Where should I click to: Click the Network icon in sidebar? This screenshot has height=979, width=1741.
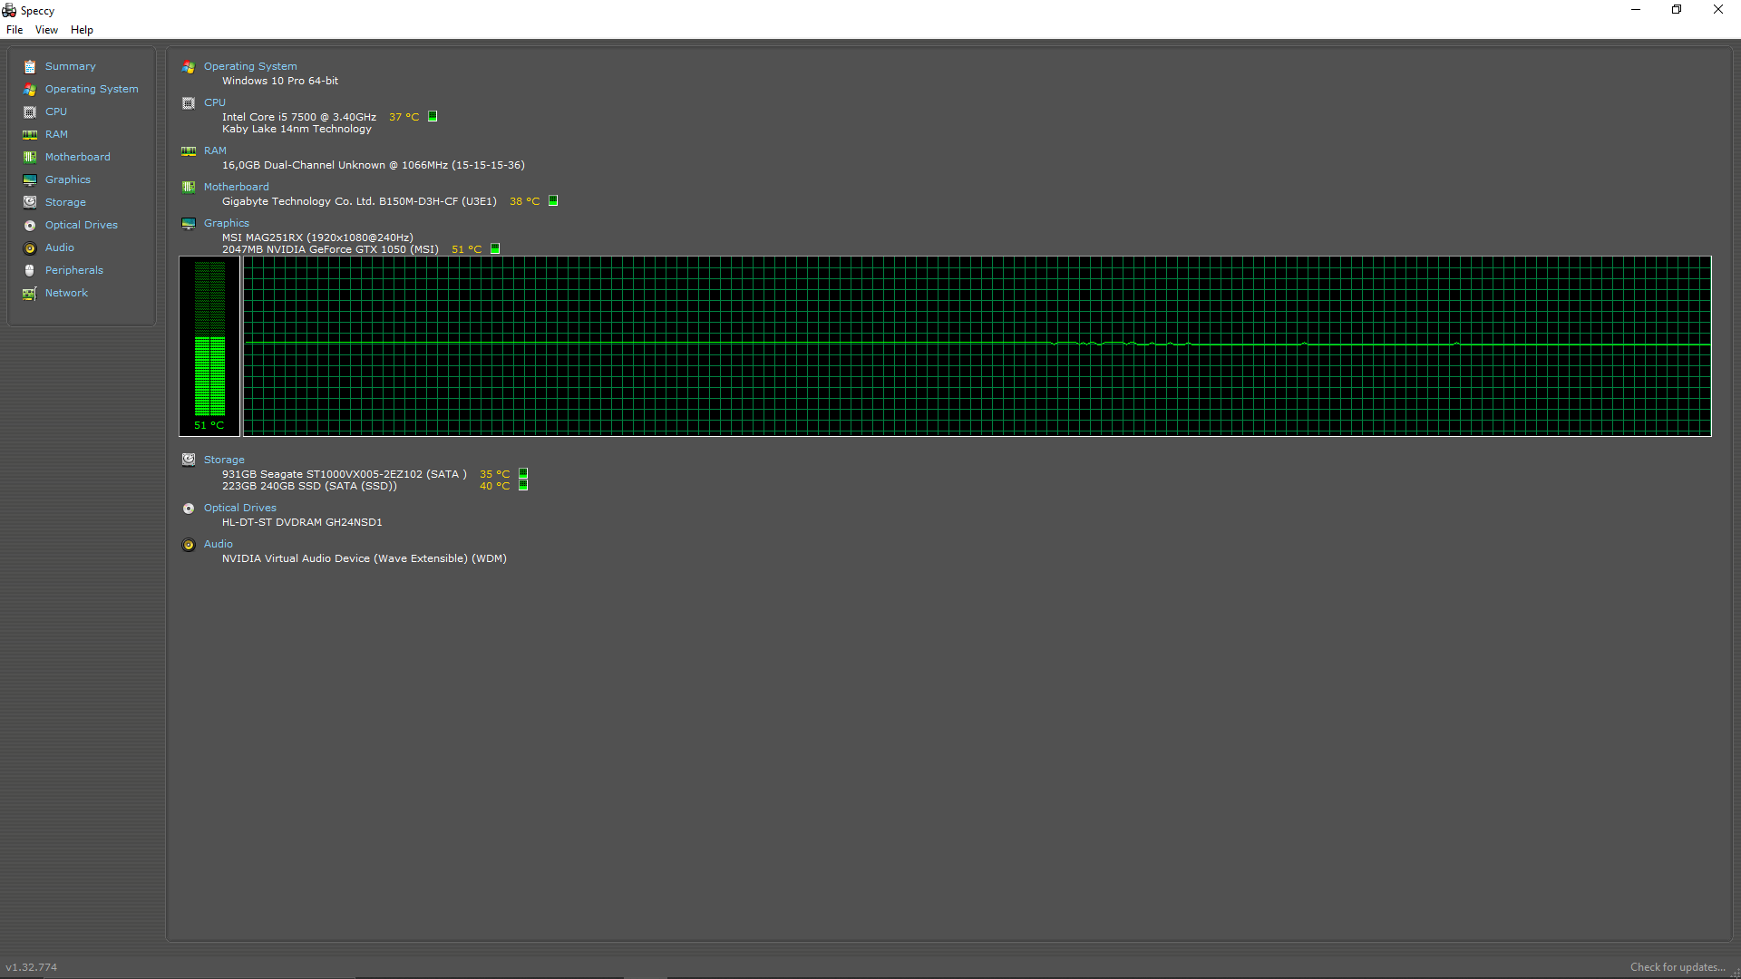(30, 294)
